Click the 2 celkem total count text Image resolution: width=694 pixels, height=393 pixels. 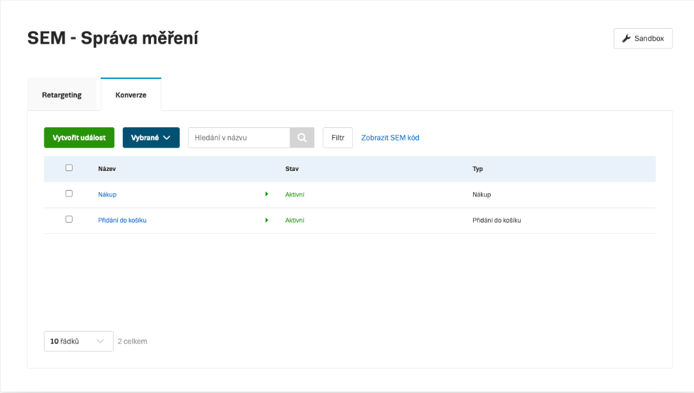133,341
